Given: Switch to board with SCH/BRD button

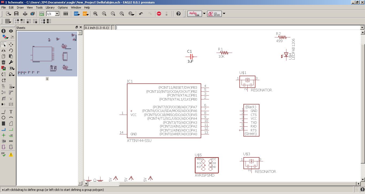Looking at the screenshot, I should [x=42, y=14].
